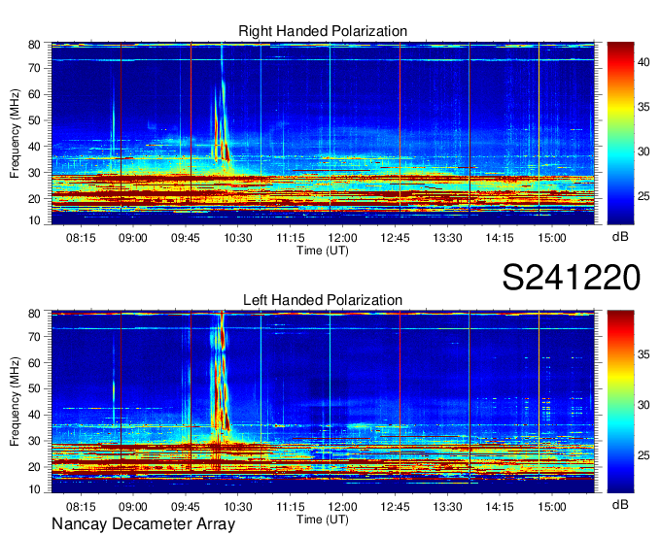Click the 10:30 tick of Left Handed plot
The width and height of the screenshot is (661, 536).
pos(238,507)
